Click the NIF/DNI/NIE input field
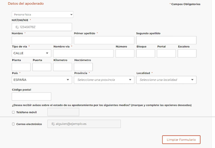 tap(42, 27)
